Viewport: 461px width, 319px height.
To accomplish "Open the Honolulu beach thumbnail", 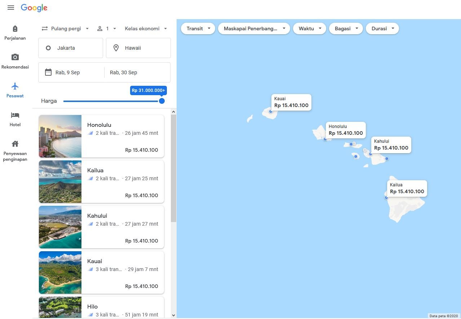I will pos(60,136).
